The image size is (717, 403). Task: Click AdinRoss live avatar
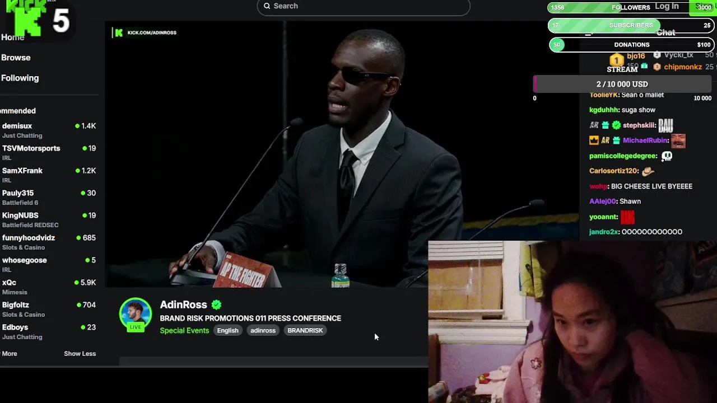(136, 315)
